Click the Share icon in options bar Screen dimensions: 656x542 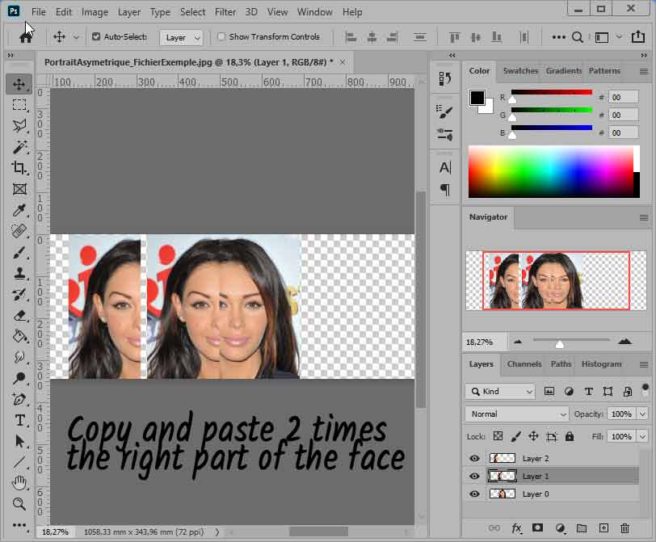(x=638, y=37)
